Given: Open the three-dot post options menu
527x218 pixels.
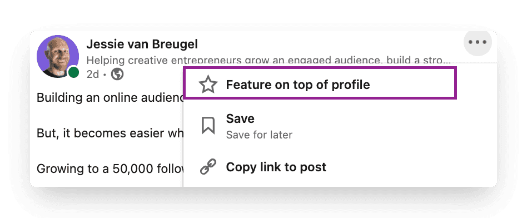Looking at the screenshot, I should tap(478, 42).
